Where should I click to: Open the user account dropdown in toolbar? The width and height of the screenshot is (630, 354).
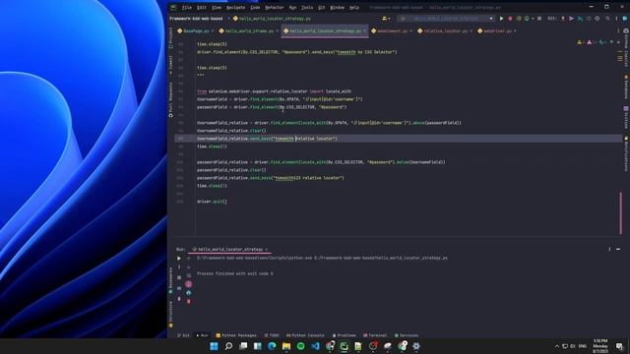coord(386,19)
